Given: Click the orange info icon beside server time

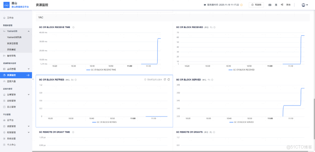Looking at the screenshot, I should 241,5.
